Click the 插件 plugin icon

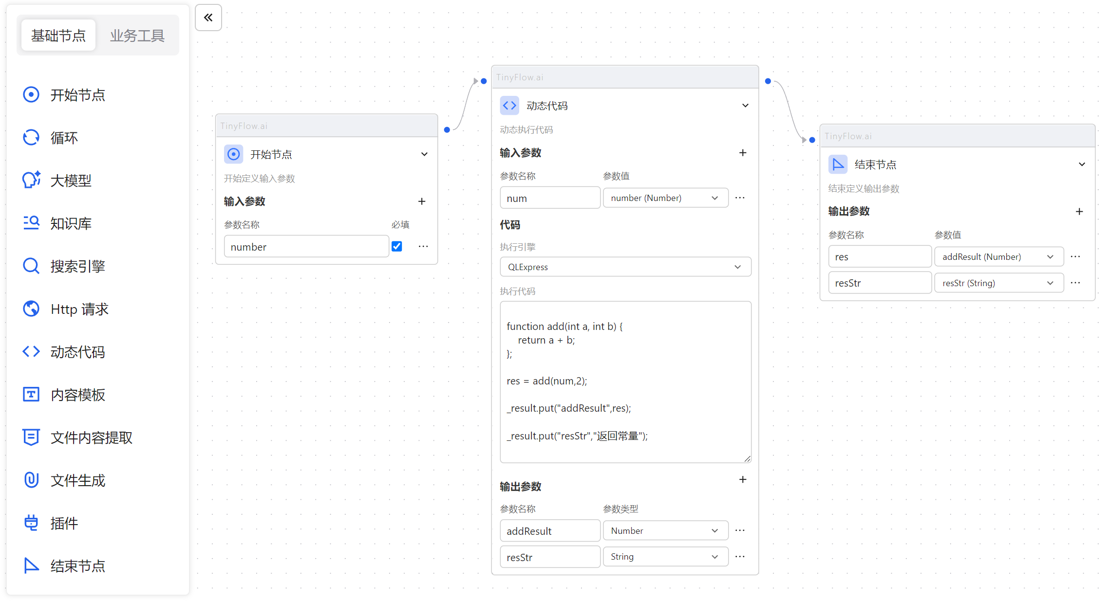(31, 523)
